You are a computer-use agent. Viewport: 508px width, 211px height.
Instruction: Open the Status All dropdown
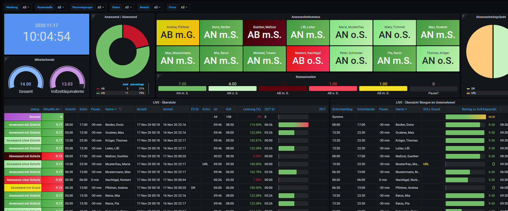(128, 7)
